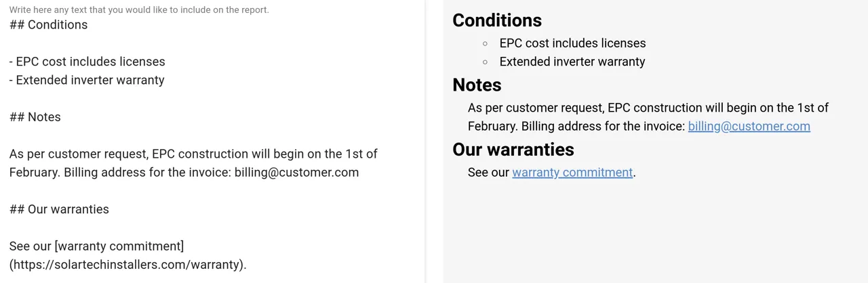Click the 'Conditions' heading in preview
The width and height of the screenshot is (868, 283).
(497, 20)
